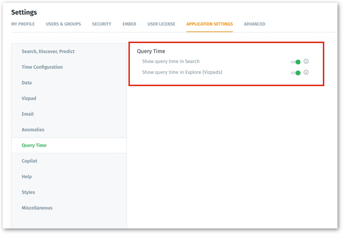Open the User License tab

tap(161, 24)
